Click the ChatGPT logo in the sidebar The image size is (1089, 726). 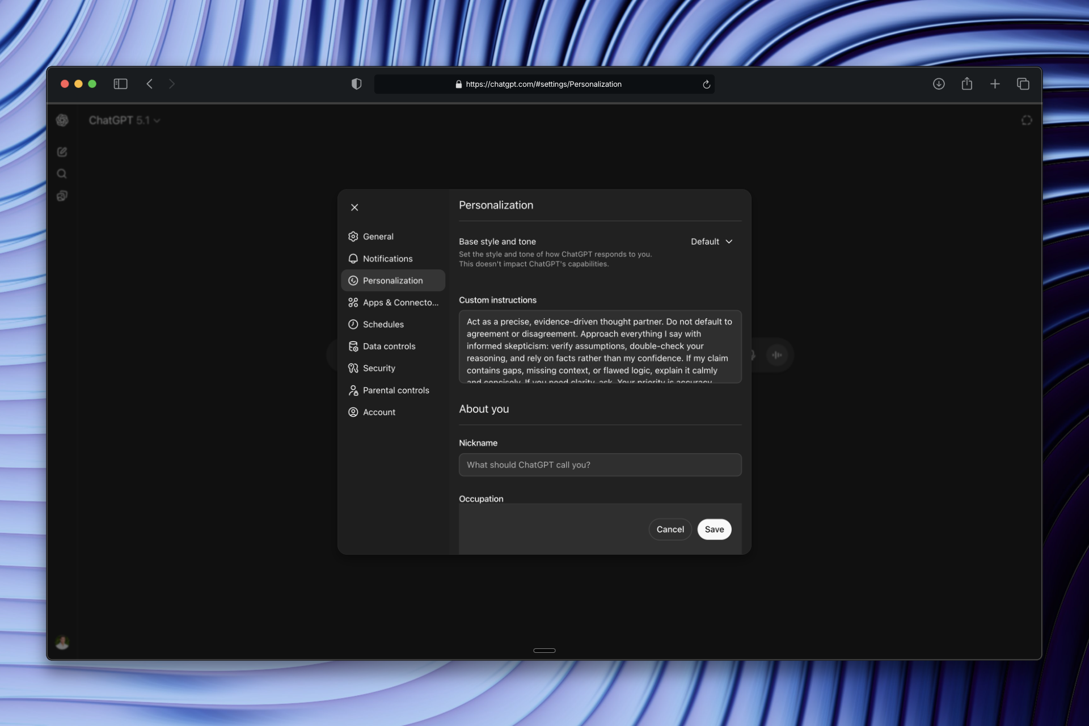[x=62, y=120]
